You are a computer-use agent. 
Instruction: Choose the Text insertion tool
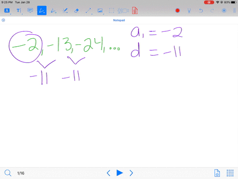click(19, 10)
